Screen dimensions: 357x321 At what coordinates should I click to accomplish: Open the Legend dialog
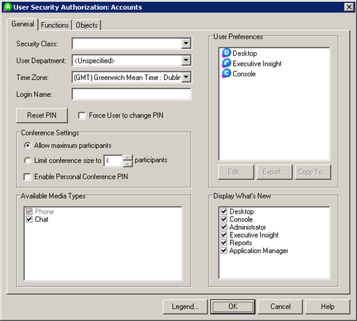(x=185, y=307)
